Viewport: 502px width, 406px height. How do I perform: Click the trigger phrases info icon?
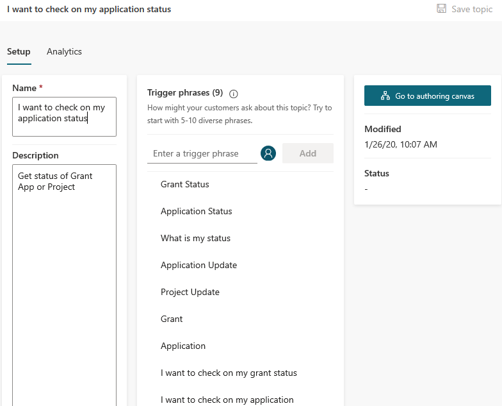click(233, 94)
